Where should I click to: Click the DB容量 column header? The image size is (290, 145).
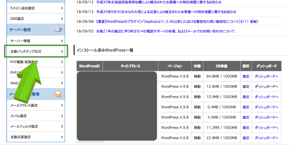point(221,66)
